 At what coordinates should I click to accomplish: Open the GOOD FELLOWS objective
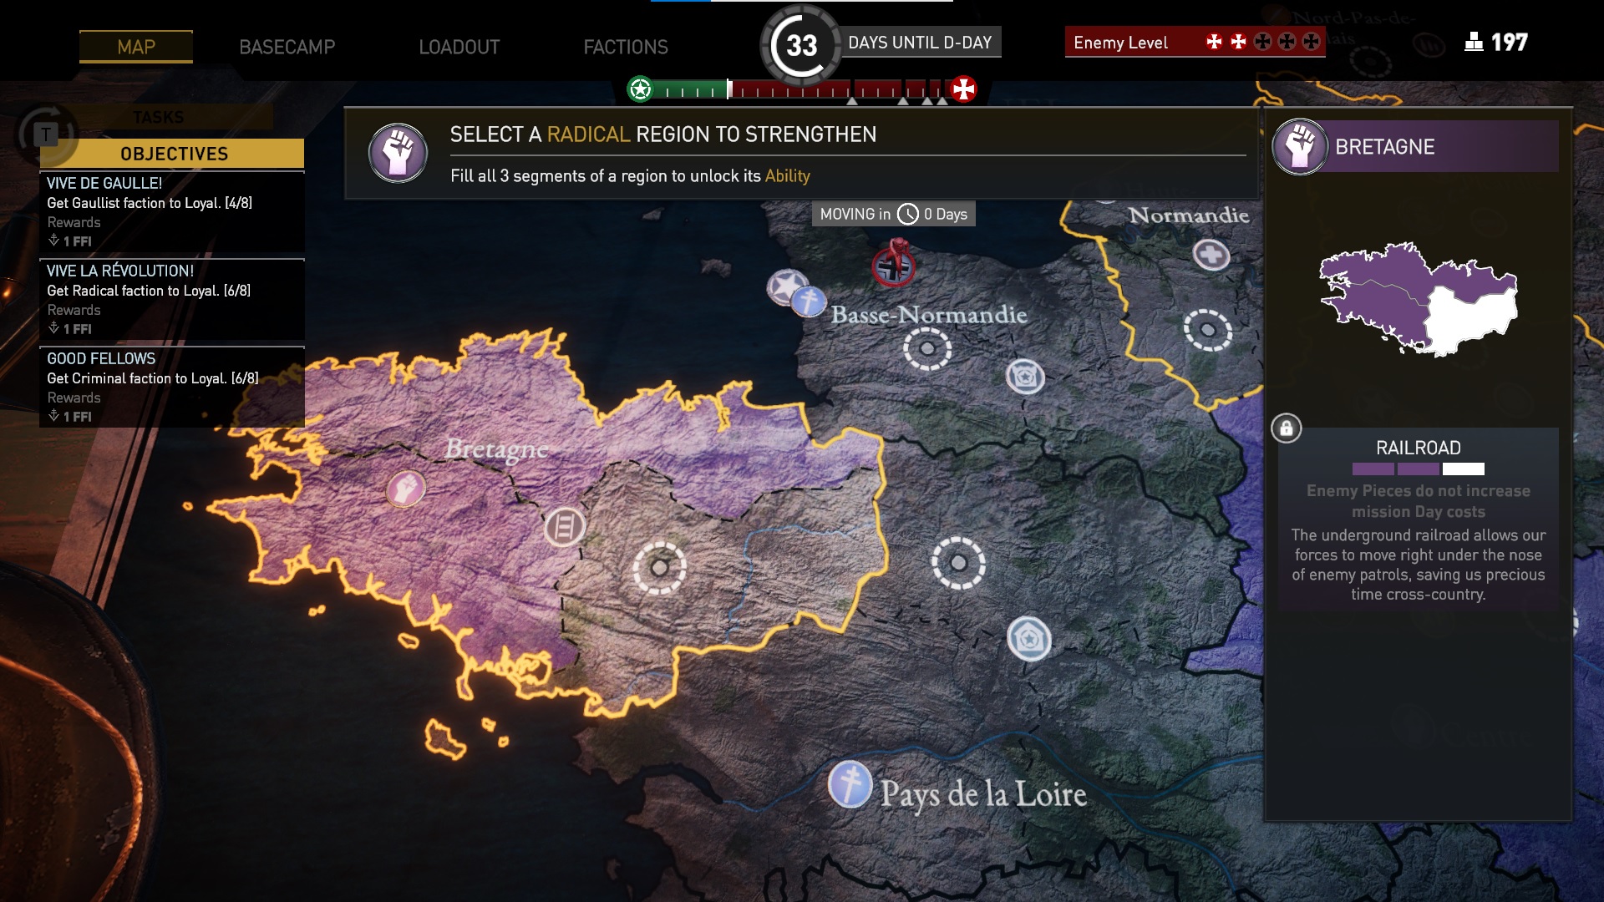coord(172,388)
